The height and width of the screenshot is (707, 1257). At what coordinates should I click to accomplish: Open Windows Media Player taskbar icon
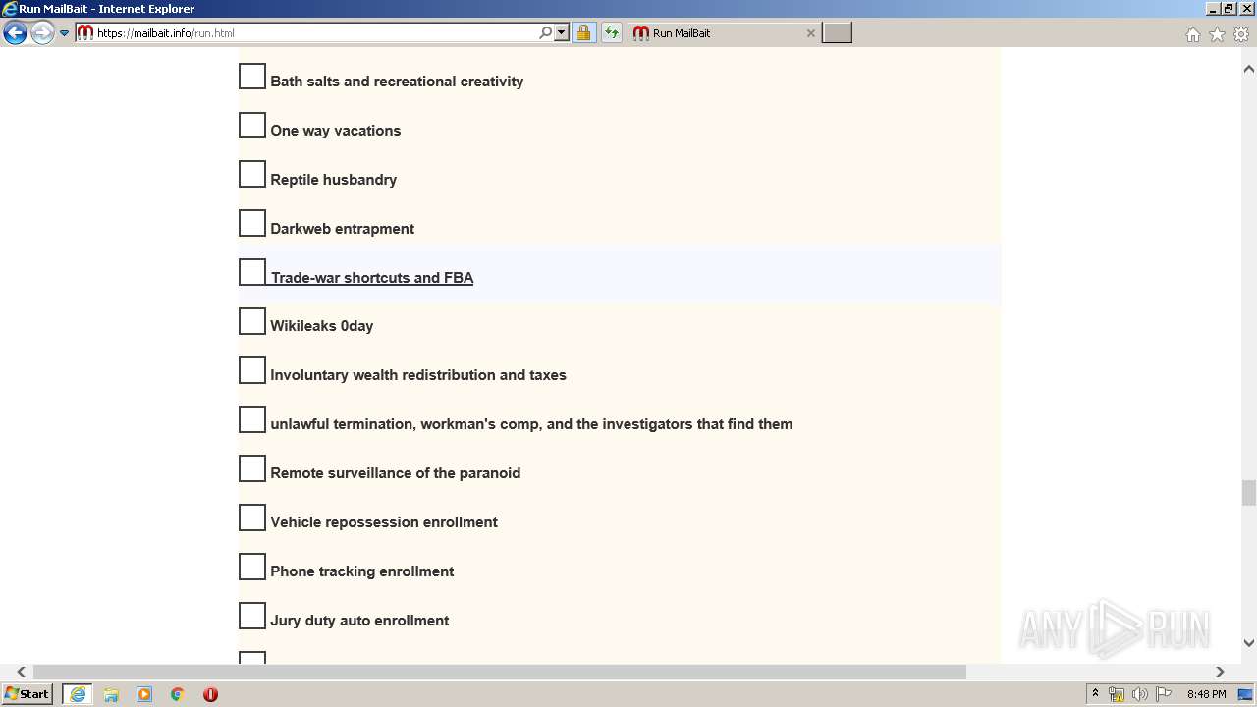pos(144,694)
